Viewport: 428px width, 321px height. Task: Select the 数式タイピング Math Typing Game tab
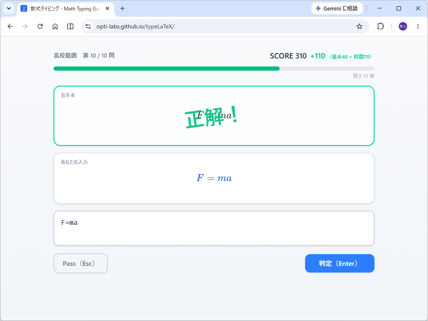point(66,9)
